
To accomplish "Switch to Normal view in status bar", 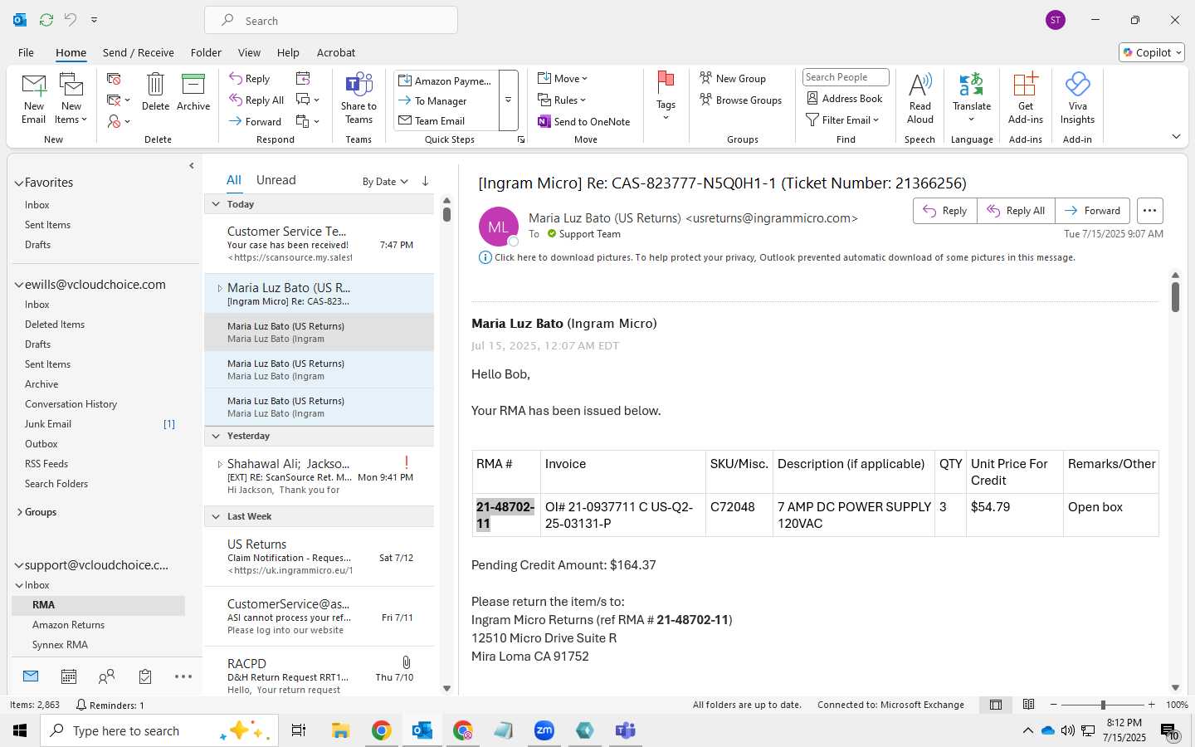I will click(996, 705).
